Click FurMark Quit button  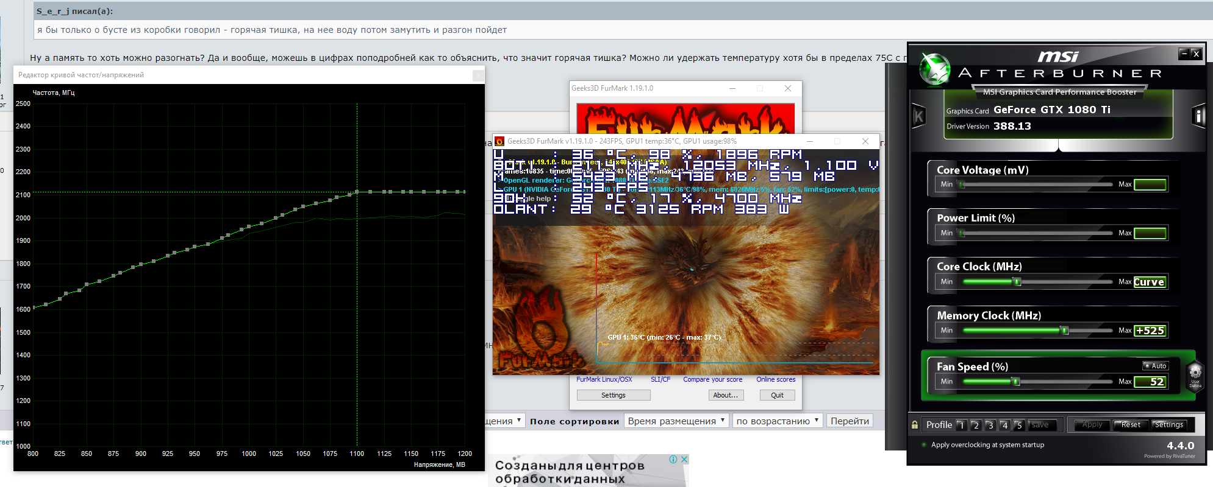point(777,395)
